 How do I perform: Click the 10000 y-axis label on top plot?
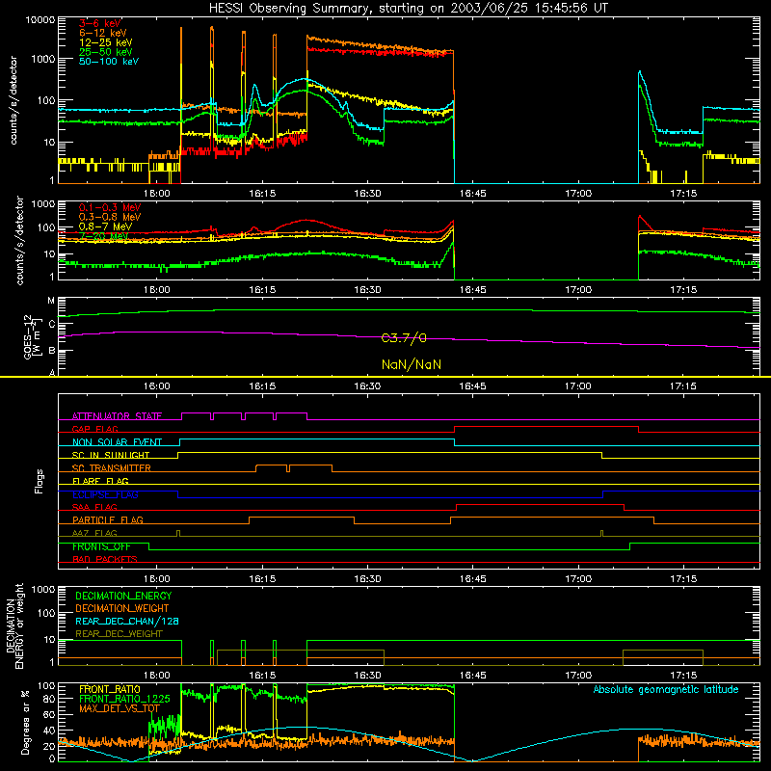pos(40,20)
